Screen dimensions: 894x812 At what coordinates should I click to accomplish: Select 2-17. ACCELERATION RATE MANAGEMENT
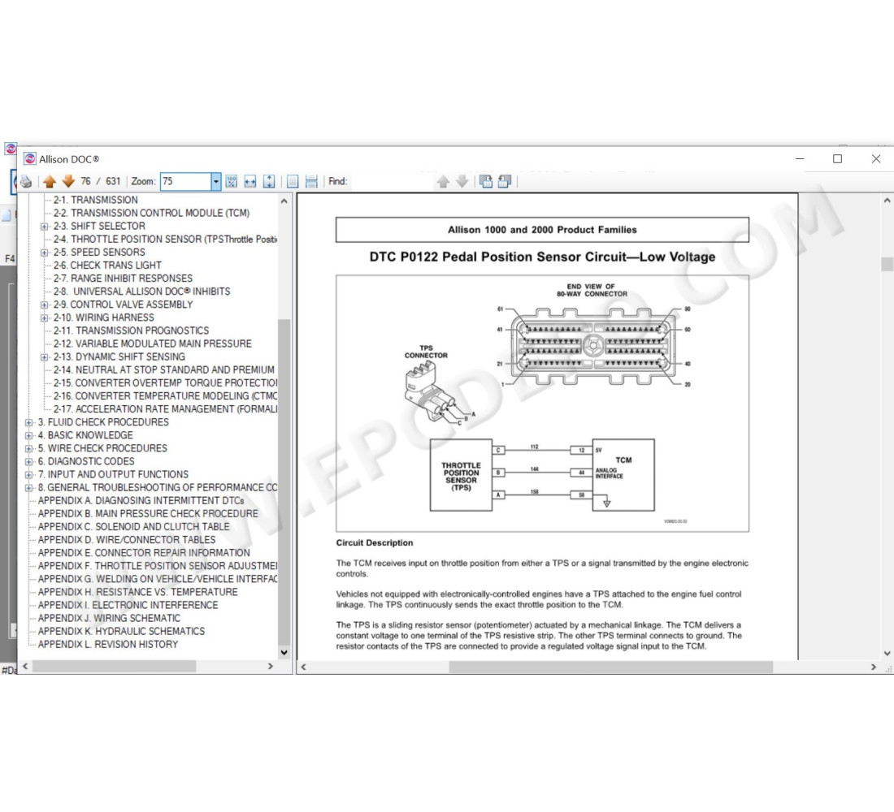point(165,410)
